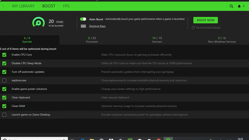Image resolution: width=249 pixels, height=140 pixels.
Task: Click the 'Prevent automatic updates from interrupting' description
Action: (138, 72)
